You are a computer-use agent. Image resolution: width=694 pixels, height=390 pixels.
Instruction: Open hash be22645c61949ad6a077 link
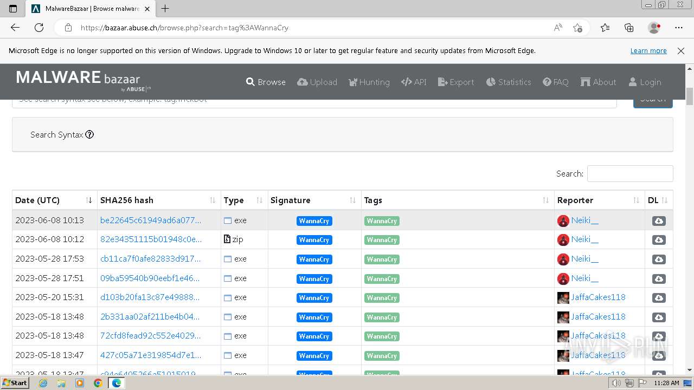pos(151,220)
